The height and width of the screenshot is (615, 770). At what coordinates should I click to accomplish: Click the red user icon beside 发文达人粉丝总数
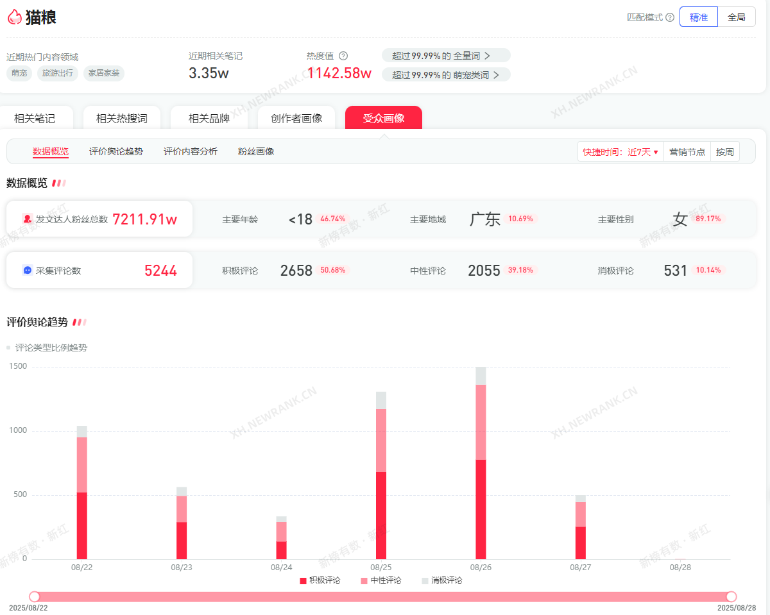point(27,219)
